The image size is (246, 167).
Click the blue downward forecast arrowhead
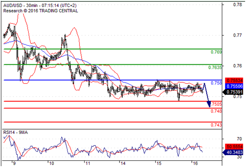[209, 104]
